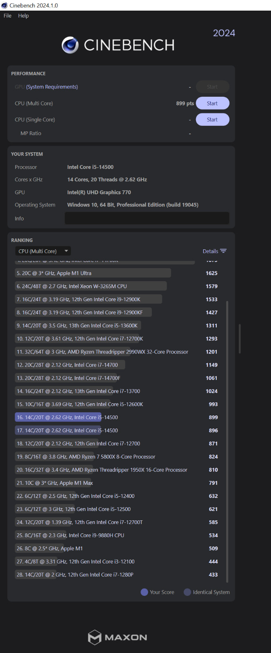Select the Apple M1 Ultra ranking row
The image size is (271, 653).
pos(117,273)
